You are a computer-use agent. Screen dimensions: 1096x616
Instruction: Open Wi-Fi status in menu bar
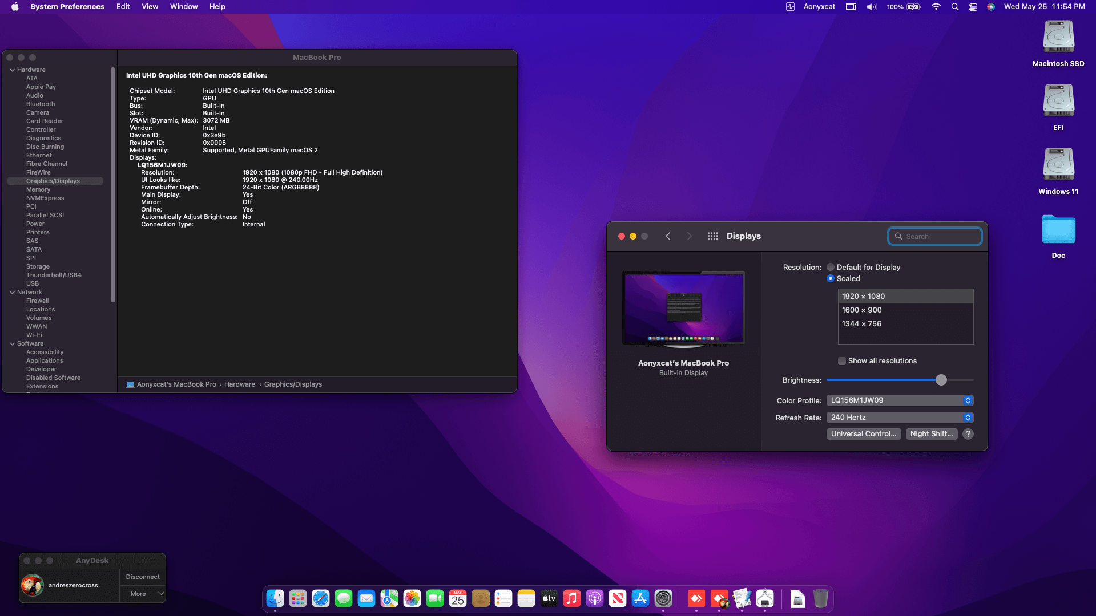pyautogui.click(x=936, y=7)
